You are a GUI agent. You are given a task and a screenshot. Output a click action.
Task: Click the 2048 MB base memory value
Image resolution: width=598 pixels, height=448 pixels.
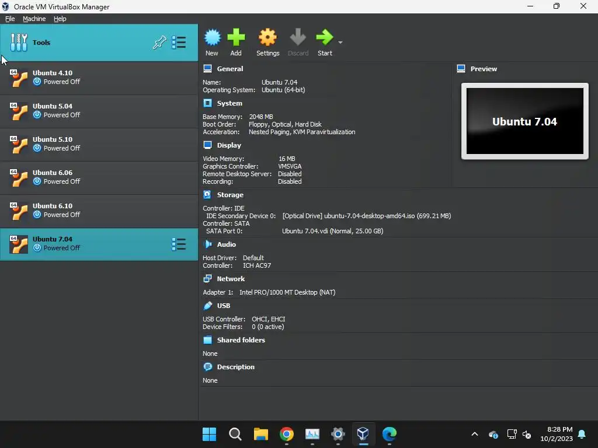point(261,117)
